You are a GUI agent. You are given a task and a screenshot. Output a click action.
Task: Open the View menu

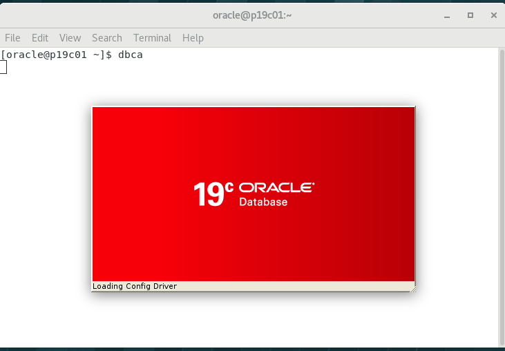click(70, 38)
